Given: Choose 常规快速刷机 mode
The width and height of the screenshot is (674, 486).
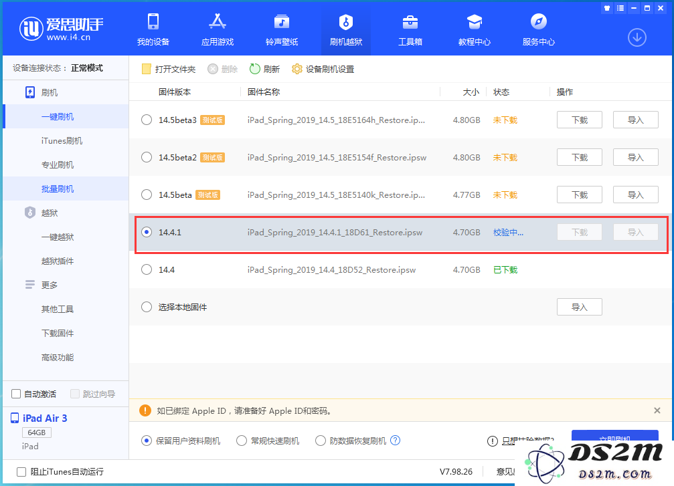Looking at the screenshot, I should tap(242, 441).
